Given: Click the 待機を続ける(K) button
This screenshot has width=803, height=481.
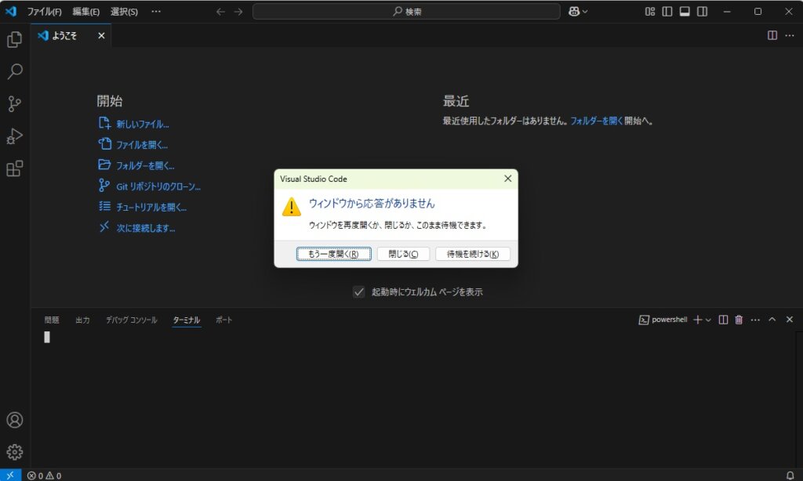Looking at the screenshot, I should 473,254.
